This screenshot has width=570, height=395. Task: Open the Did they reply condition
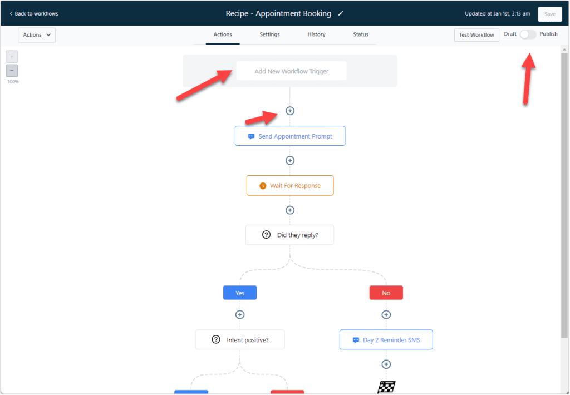tap(289, 235)
